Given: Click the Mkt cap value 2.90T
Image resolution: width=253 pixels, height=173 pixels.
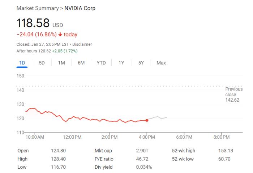Looking at the screenshot, I should pyautogui.click(x=142, y=151).
